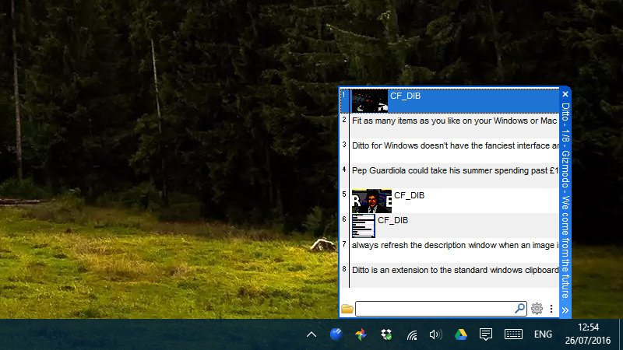Open Dropbox tray icon
This screenshot has height=350, width=623.
[386, 334]
